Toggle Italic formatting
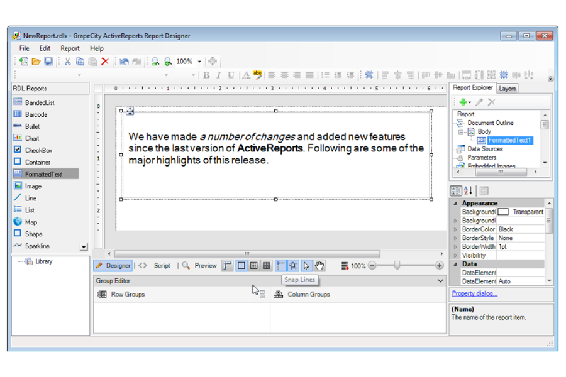This screenshot has width=566, height=377. tap(218, 75)
